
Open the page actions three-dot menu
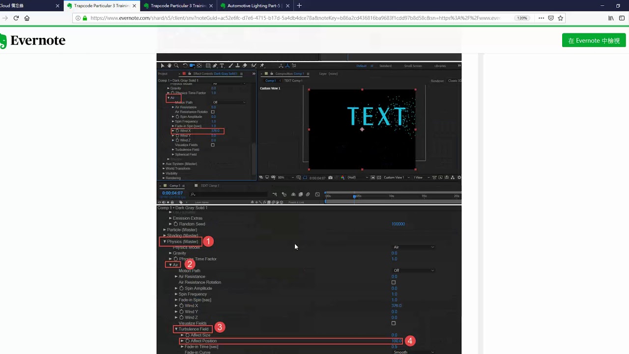click(541, 18)
